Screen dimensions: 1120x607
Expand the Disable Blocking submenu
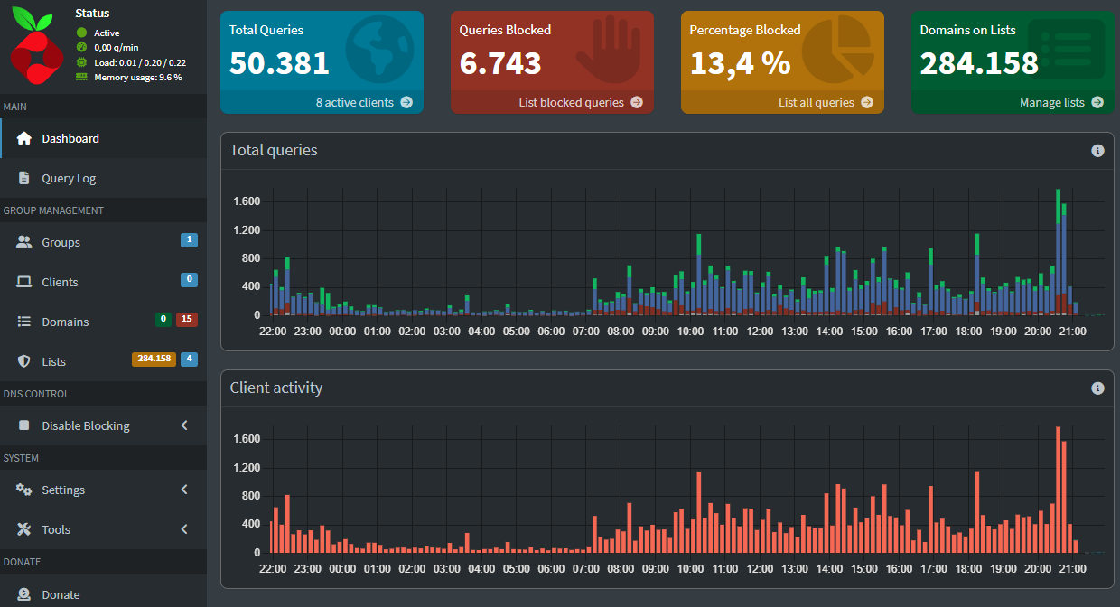click(x=184, y=425)
